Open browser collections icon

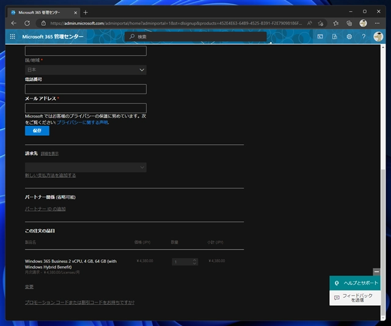349,23
